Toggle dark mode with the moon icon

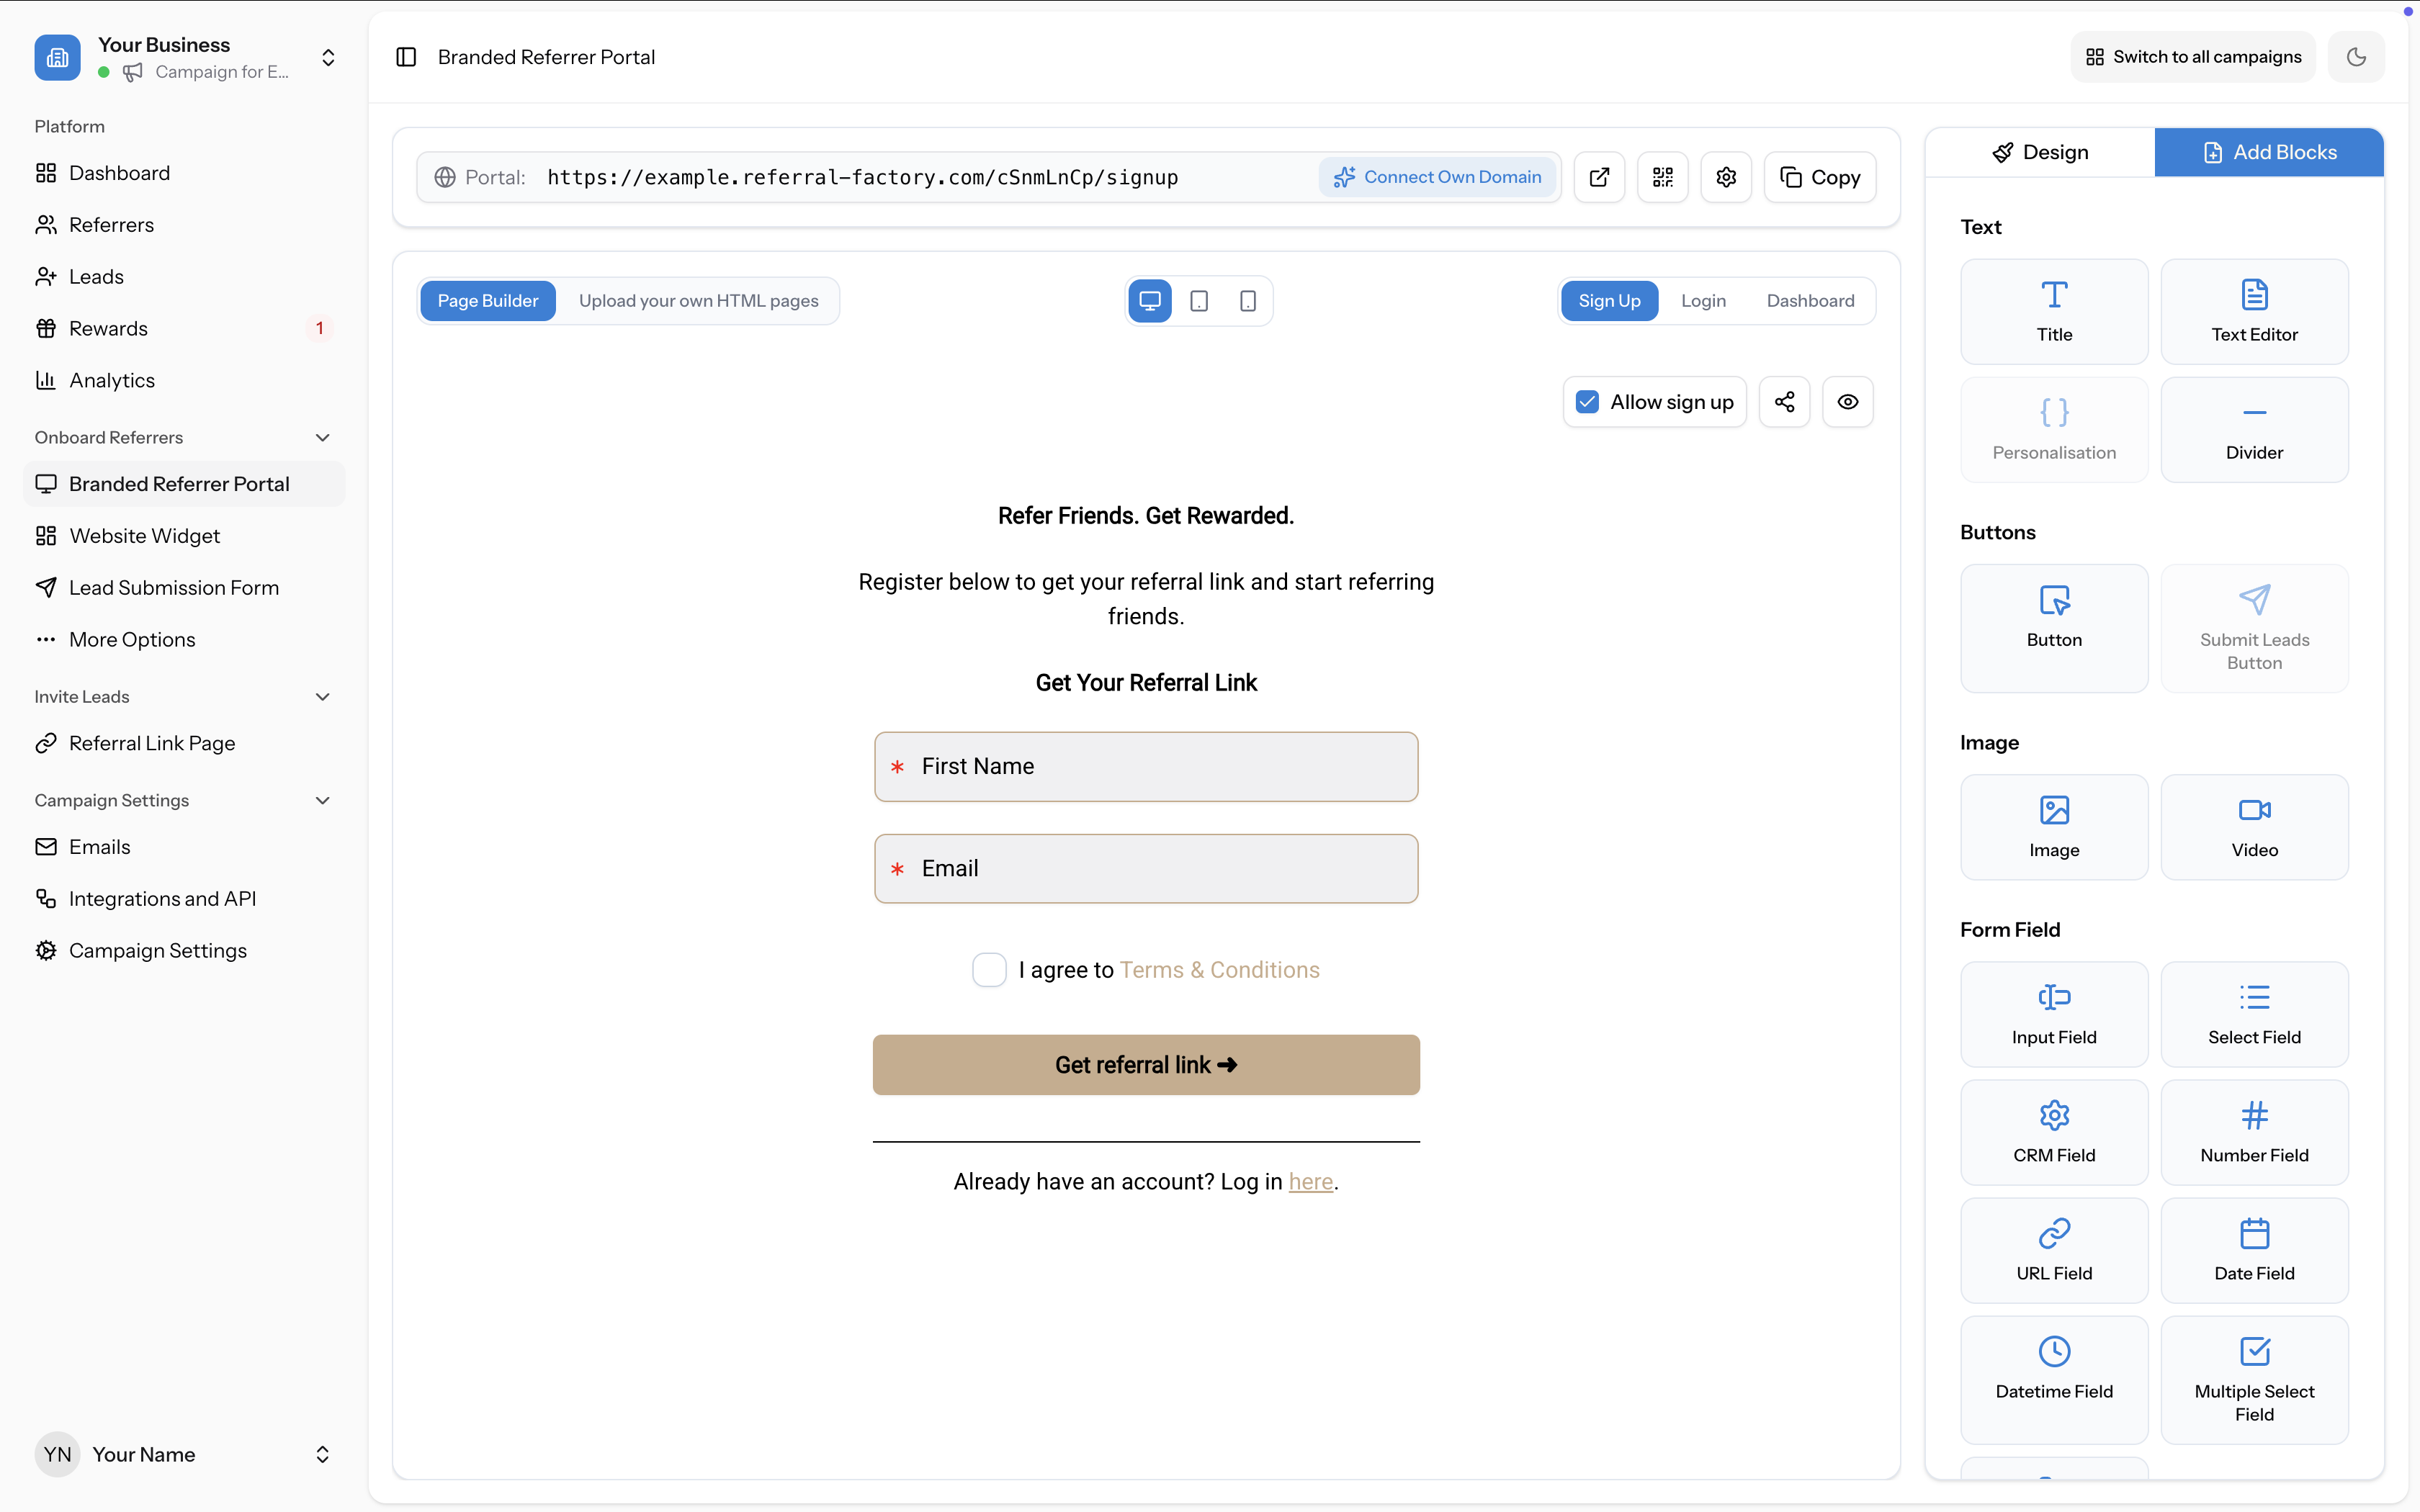(x=2356, y=57)
